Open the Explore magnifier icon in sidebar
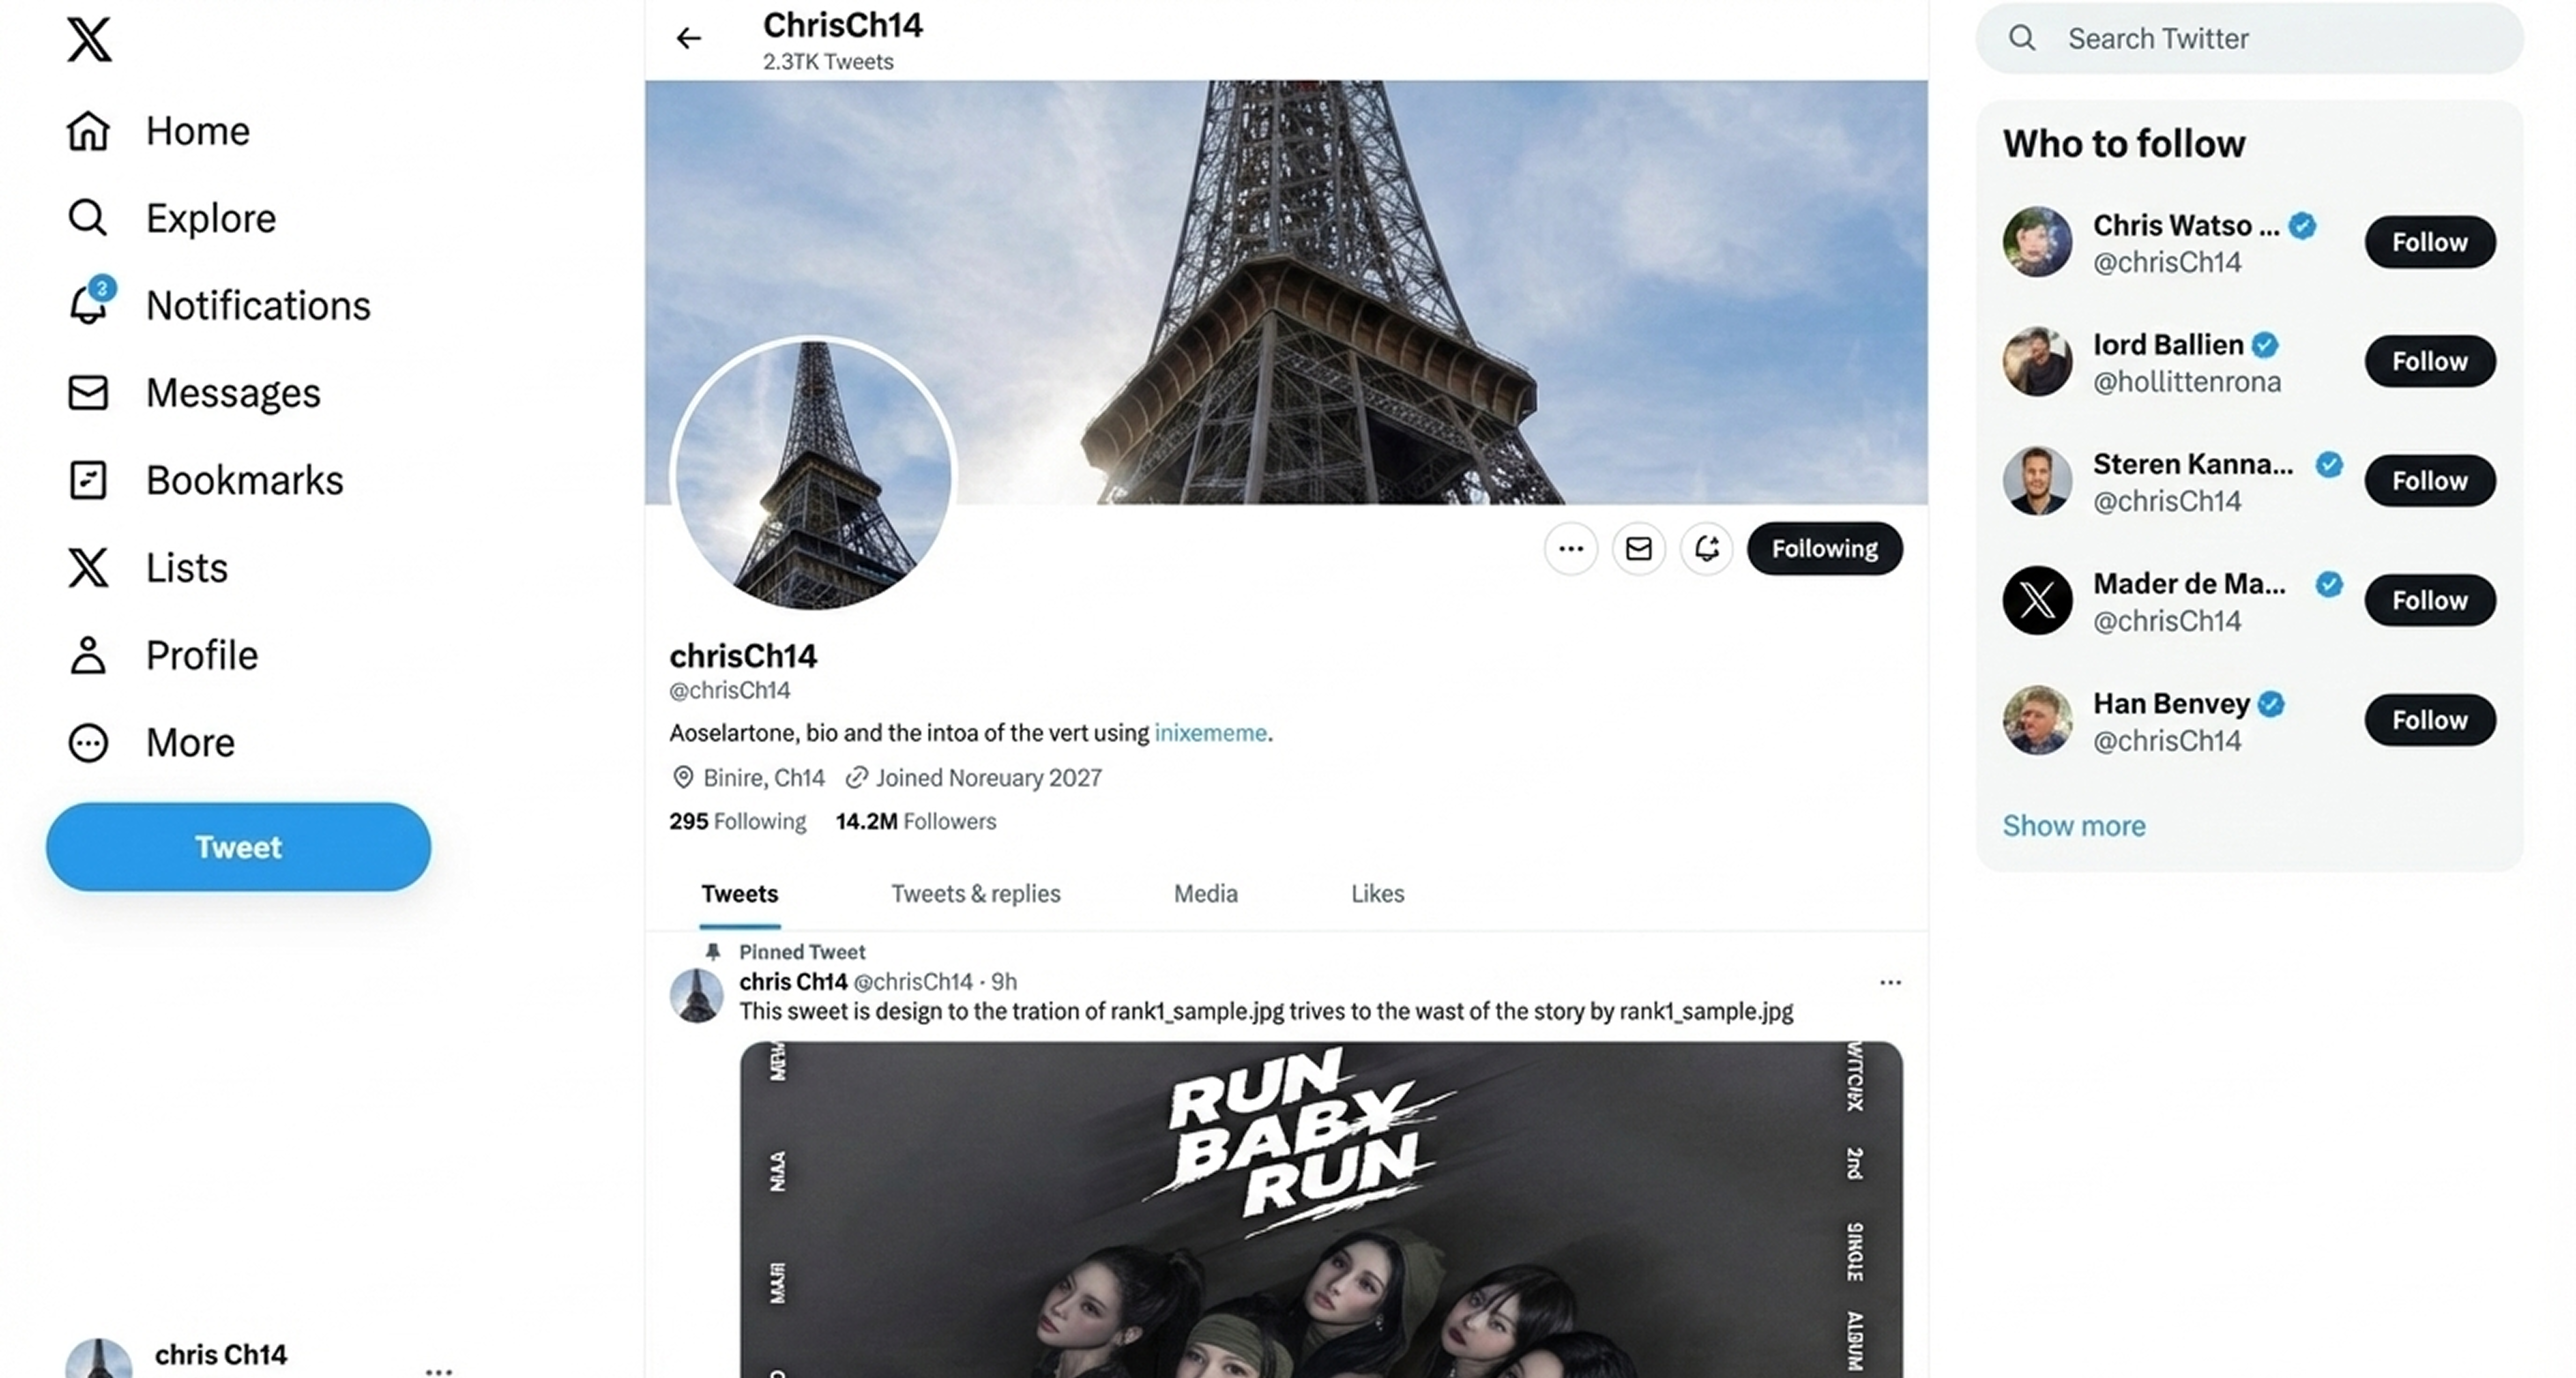2576x1378 pixels. pos(88,217)
